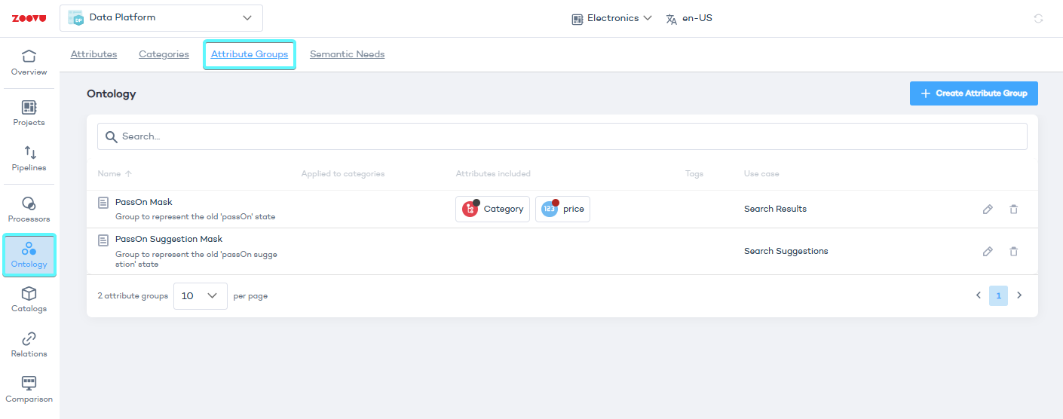Screen dimensions: 1063x419
Task: Change the per page count dropdown
Action: tap(200, 296)
